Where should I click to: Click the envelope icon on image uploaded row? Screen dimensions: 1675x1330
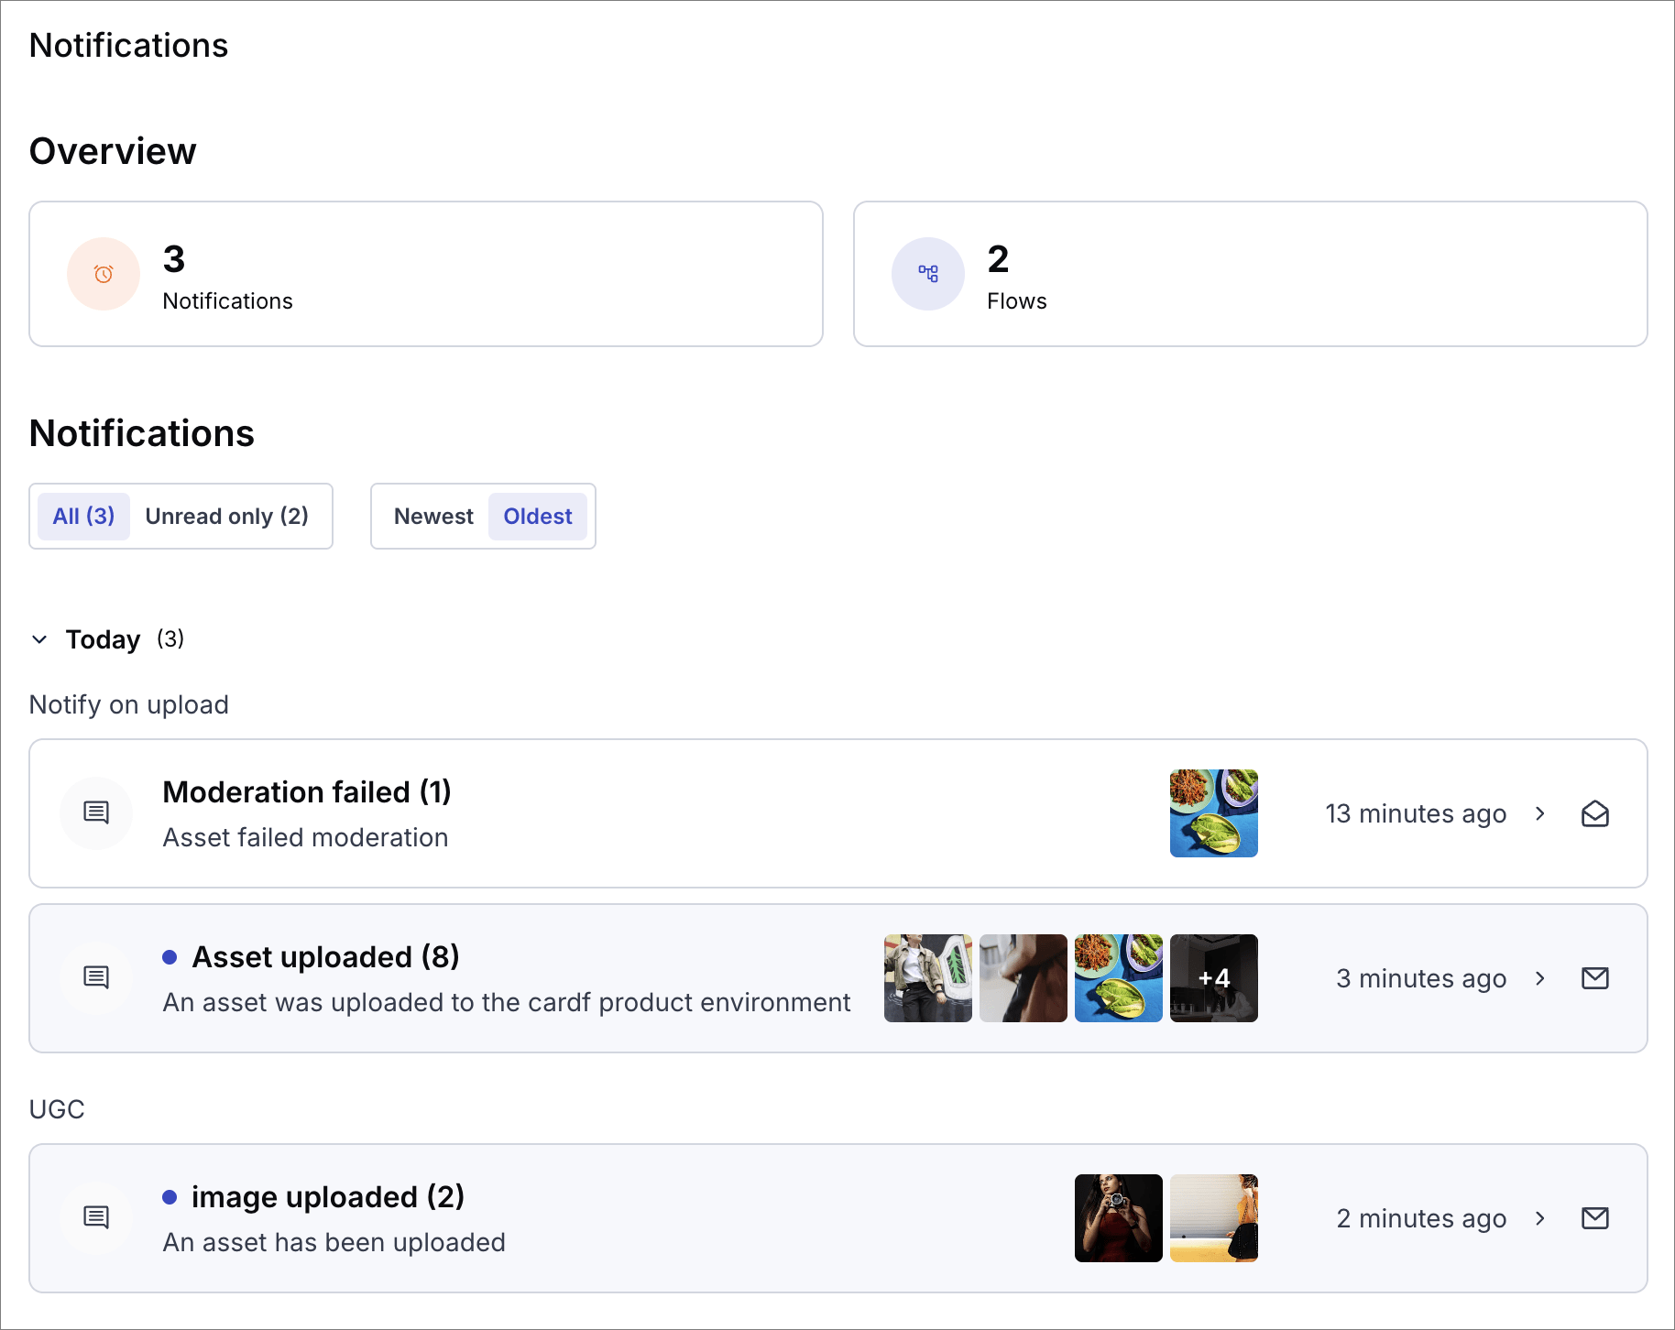point(1595,1218)
